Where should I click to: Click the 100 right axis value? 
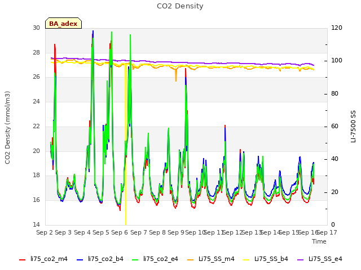pos(337,61)
